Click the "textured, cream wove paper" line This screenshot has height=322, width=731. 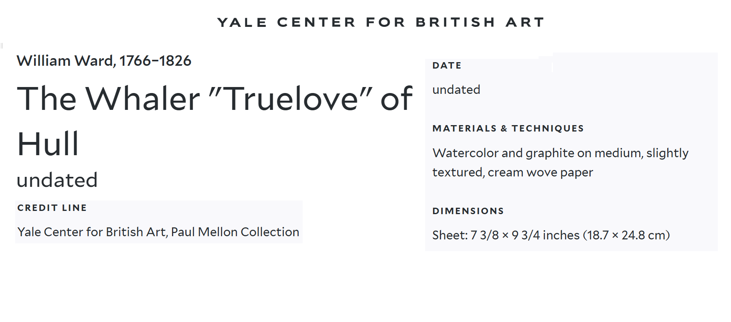click(512, 172)
